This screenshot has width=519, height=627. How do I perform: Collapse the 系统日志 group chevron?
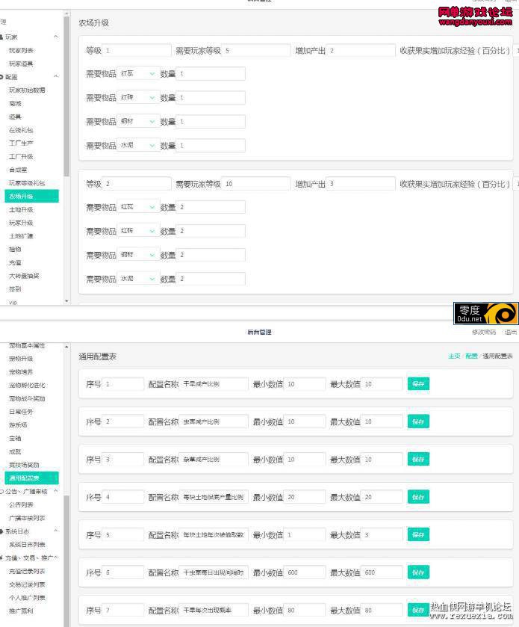pos(56,531)
